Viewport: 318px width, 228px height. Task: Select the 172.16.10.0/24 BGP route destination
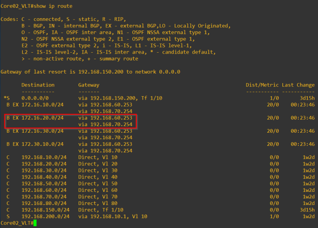click(x=42, y=105)
